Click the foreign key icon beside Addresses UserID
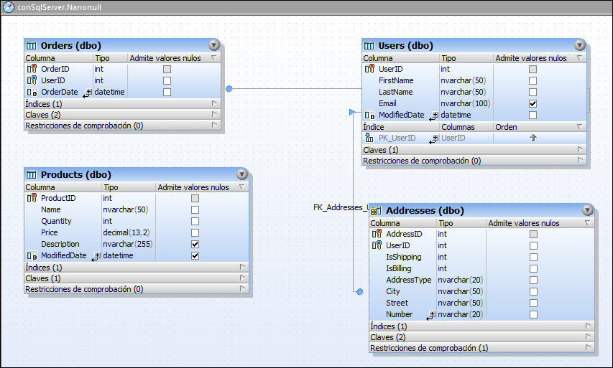 click(377, 245)
